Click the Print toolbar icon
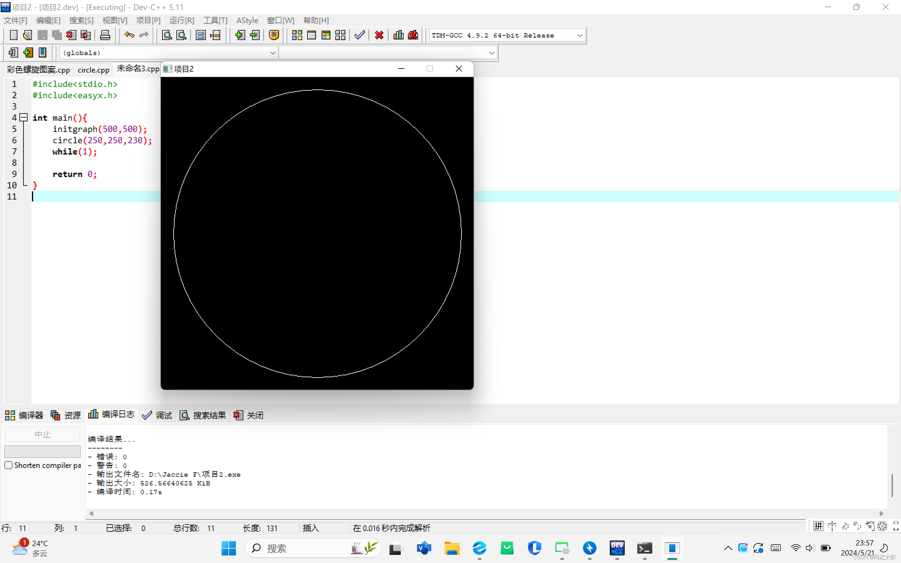The width and height of the screenshot is (901, 563). (x=105, y=35)
